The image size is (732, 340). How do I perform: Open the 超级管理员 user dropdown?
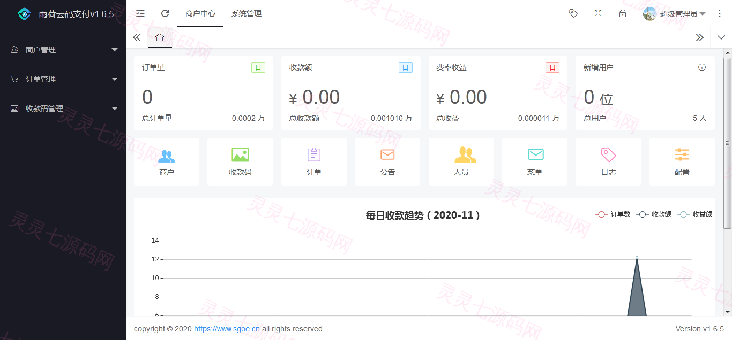coord(675,14)
